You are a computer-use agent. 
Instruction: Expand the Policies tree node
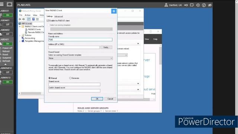coord(20,35)
